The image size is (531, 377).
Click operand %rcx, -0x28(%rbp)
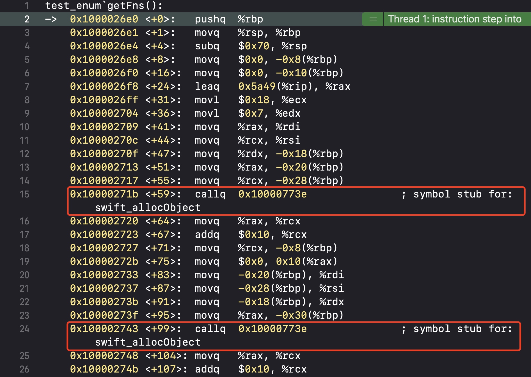[x=291, y=181]
